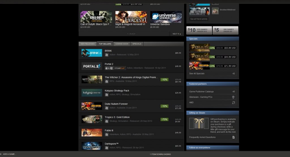Click Windows icon under Fable III

point(106,134)
